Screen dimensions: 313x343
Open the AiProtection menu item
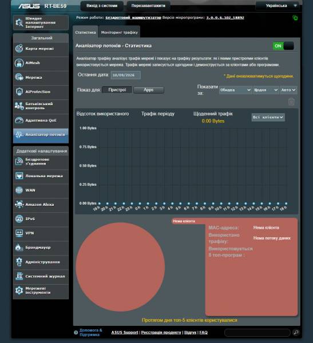pyautogui.click(x=41, y=91)
